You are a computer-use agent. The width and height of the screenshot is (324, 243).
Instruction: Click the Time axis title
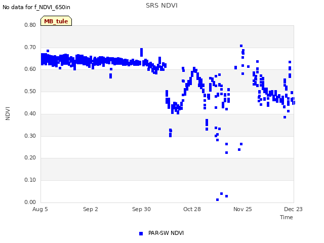click(287, 217)
